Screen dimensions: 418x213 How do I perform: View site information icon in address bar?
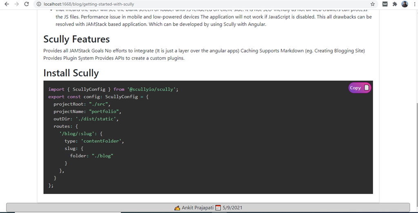click(39, 4)
